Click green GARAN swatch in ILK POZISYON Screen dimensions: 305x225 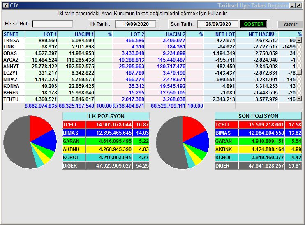tap(74, 141)
